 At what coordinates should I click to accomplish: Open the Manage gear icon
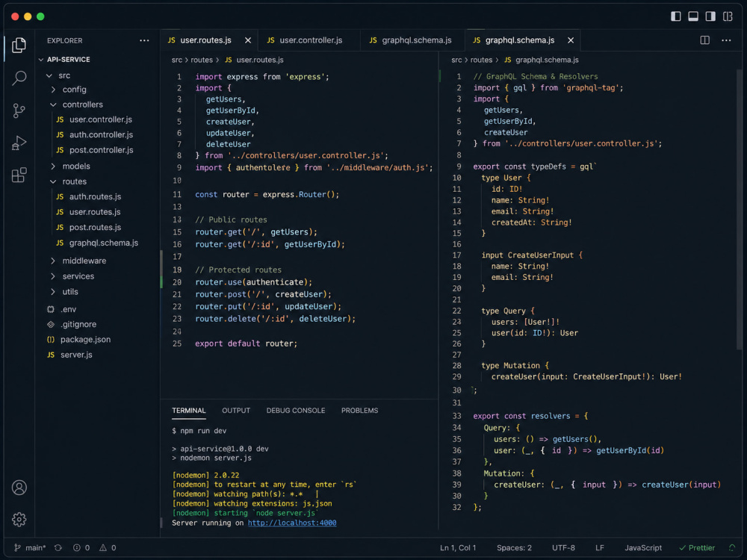pos(19,519)
